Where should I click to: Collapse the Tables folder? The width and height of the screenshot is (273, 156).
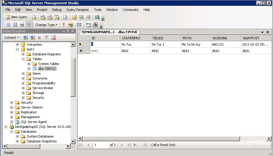(x=23, y=59)
